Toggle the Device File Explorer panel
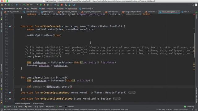The height and width of the screenshot is (111, 198). (196, 95)
